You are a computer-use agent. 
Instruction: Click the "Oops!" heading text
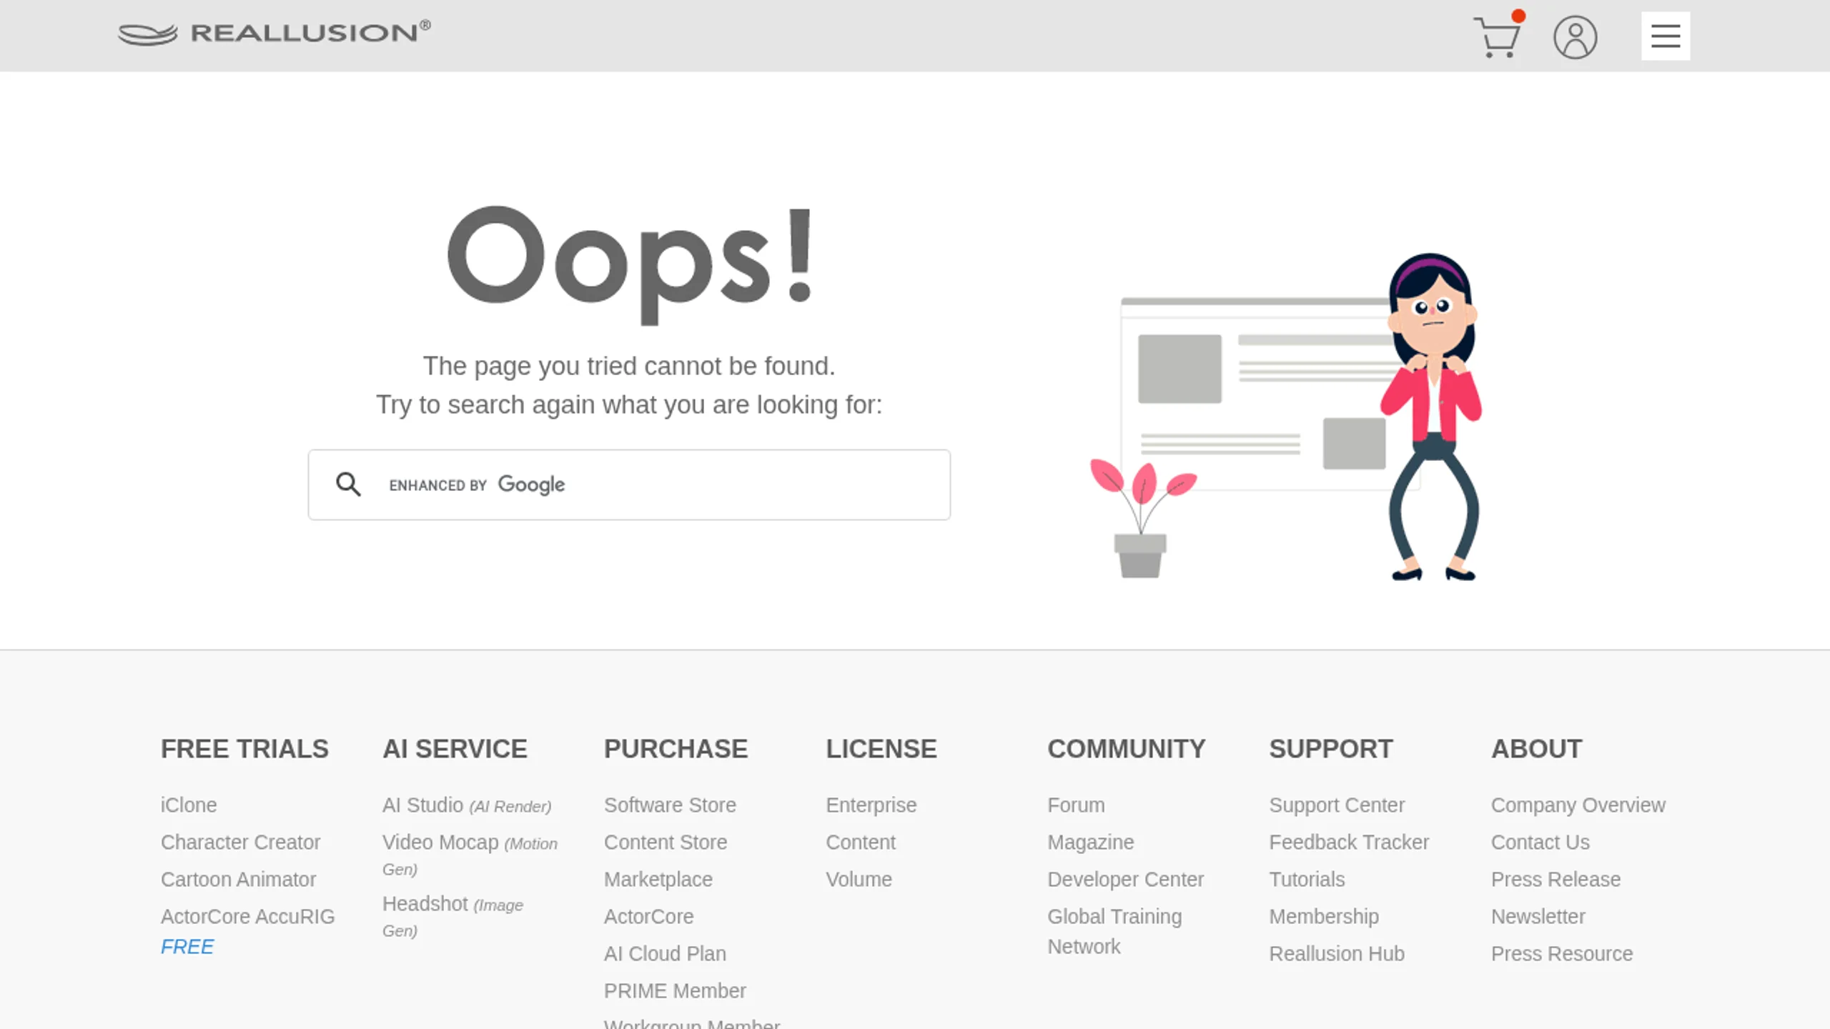tap(630, 264)
